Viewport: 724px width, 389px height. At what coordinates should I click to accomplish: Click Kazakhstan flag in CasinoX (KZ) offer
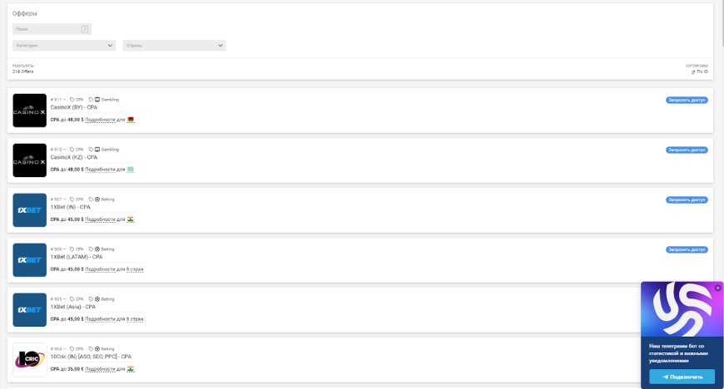131,170
